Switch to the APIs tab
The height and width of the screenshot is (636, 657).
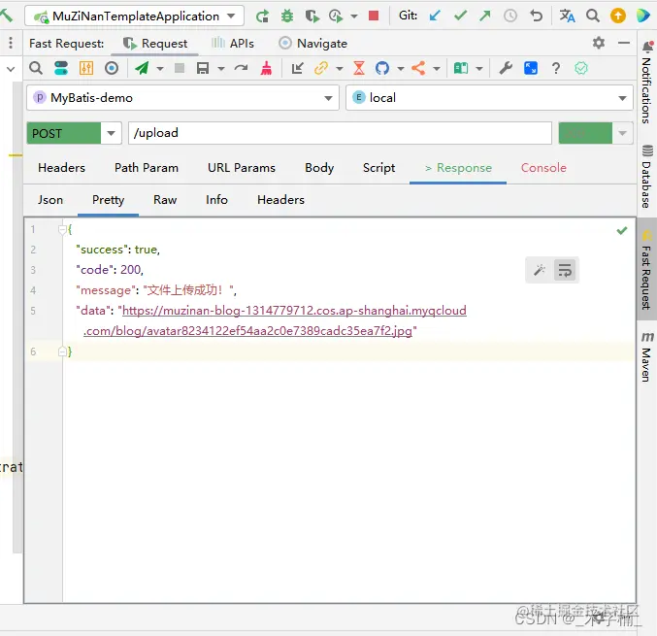coord(233,44)
